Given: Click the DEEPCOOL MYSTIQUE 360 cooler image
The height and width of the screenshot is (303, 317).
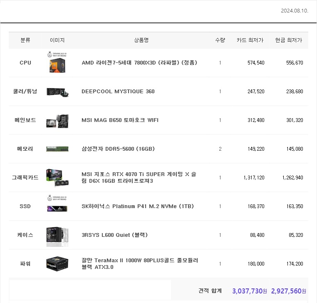Looking at the screenshot, I should tap(57, 92).
